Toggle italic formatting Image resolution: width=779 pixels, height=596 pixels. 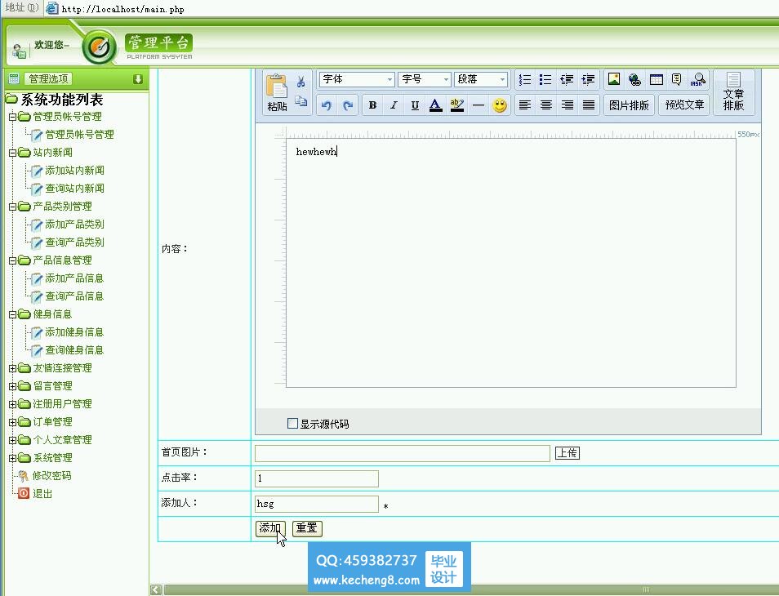click(x=394, y=105)
